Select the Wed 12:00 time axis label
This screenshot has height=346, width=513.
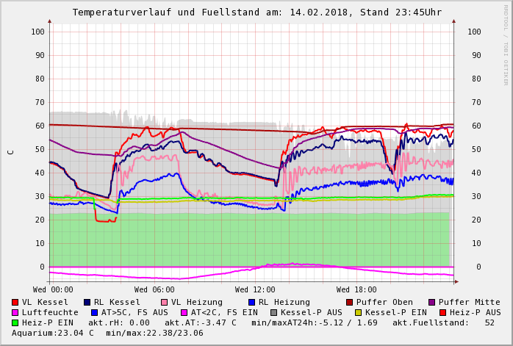(255, 290)
